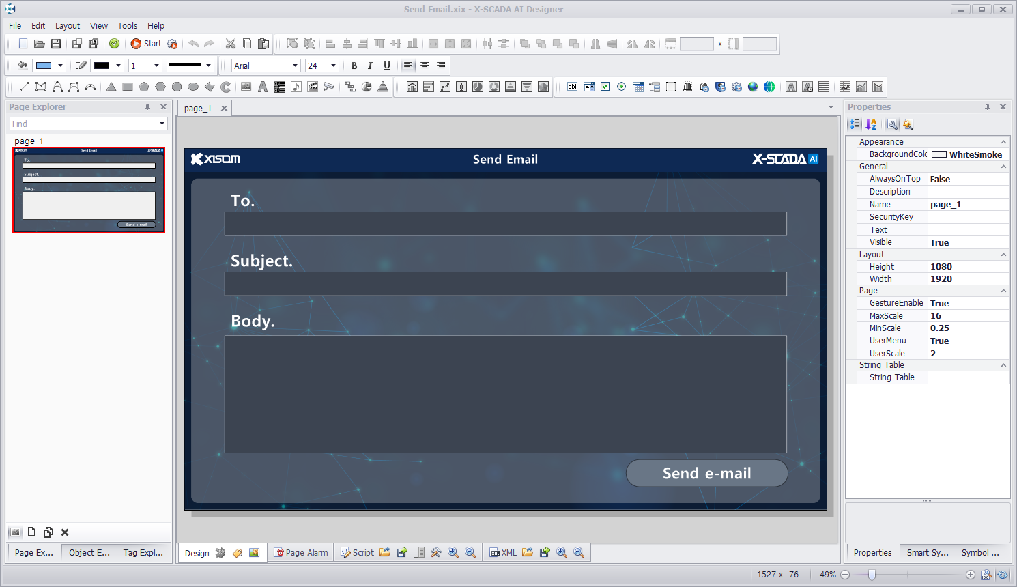Click the Send e-mail button on canvas

point(706,473)
